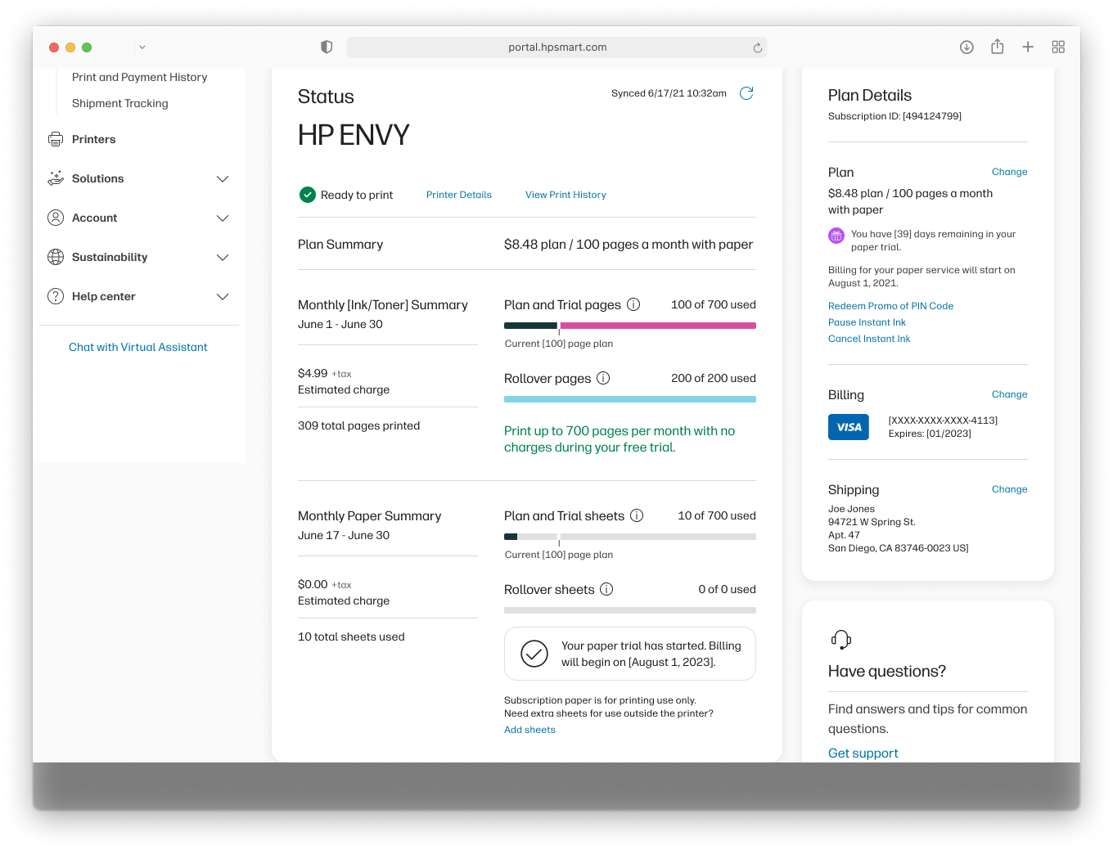Expand the Sustainability menu chevron
The width and height of the screenshot is (1113, 850).
(x=223, y=257)
